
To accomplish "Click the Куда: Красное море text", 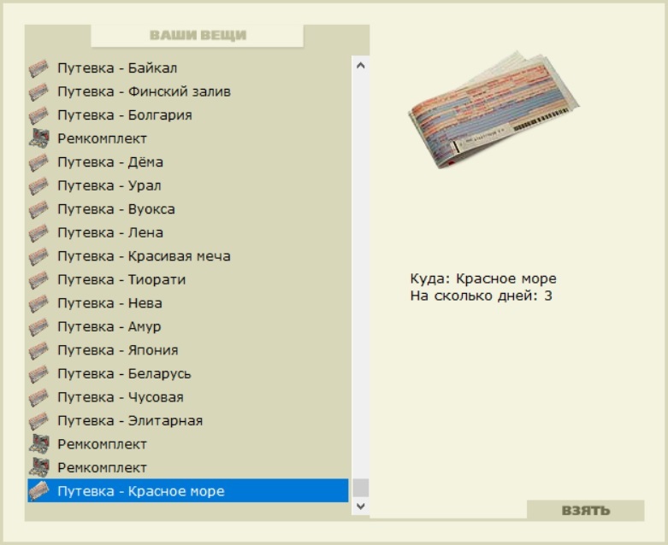I will (x=483, y=278).
